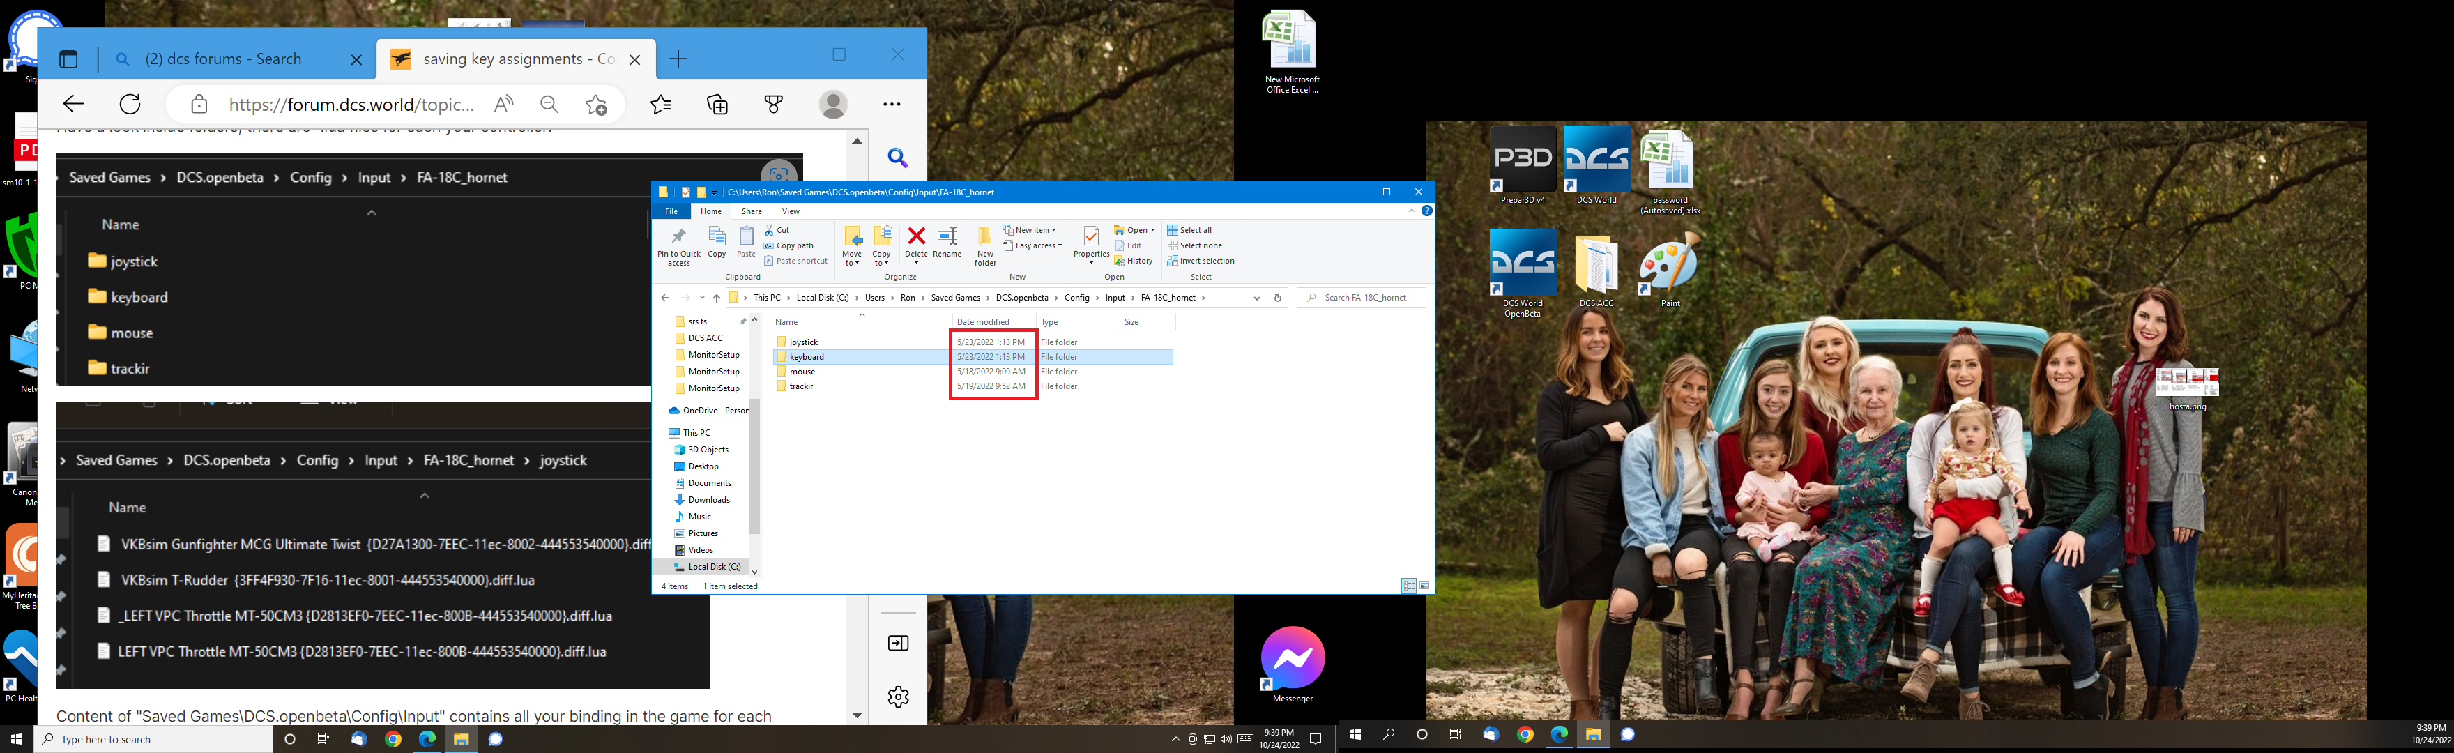Click the Rename icon in Explorer ribbon
The image size is (2454, 753).
tap(947, 242)
